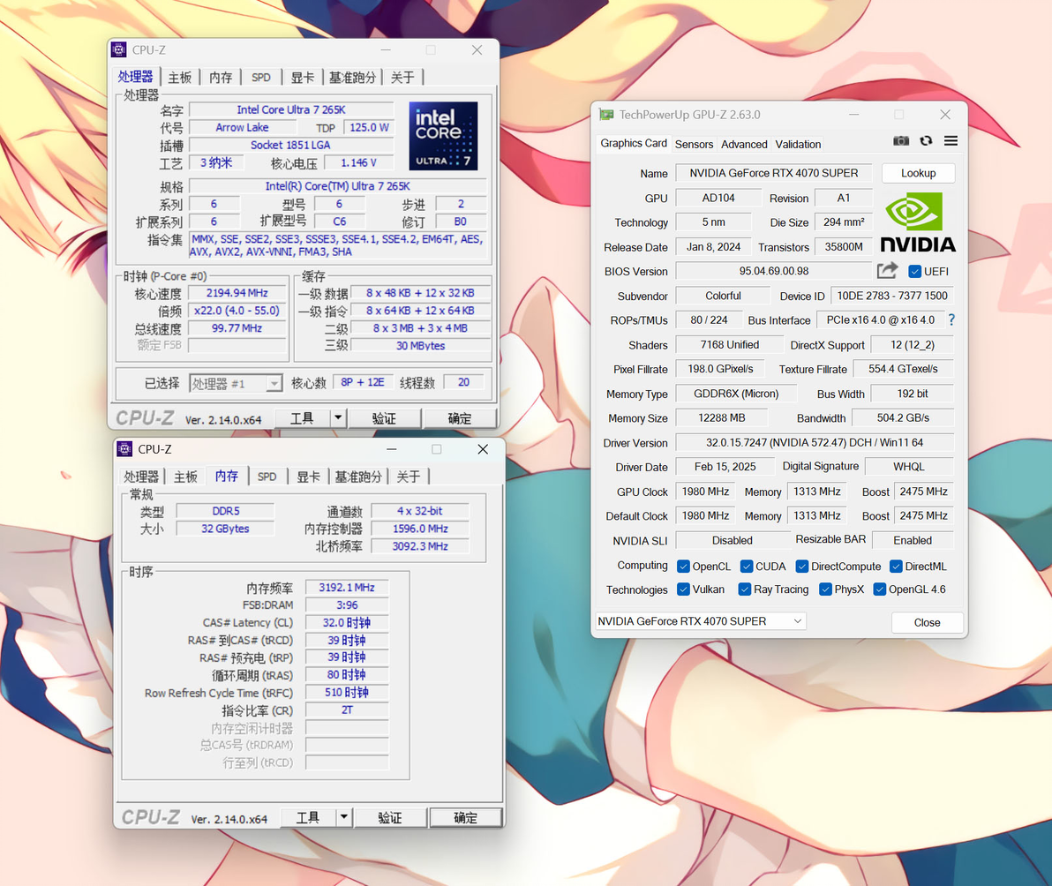Image resolution: width=1052 pixels, height=886 pixels.
Task: Click the CPU name field Intel Core Ultra 7 265K
Action: tap(291, 110)
